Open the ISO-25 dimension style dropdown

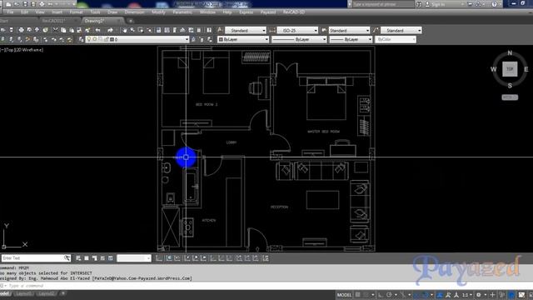point(297,30)
